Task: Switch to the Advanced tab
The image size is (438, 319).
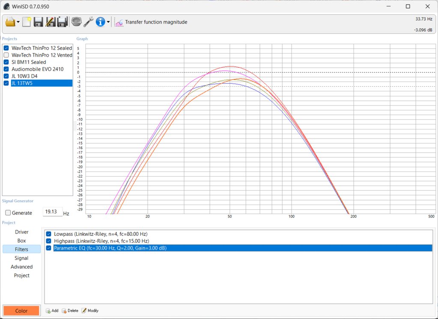Action: point(22,267)
